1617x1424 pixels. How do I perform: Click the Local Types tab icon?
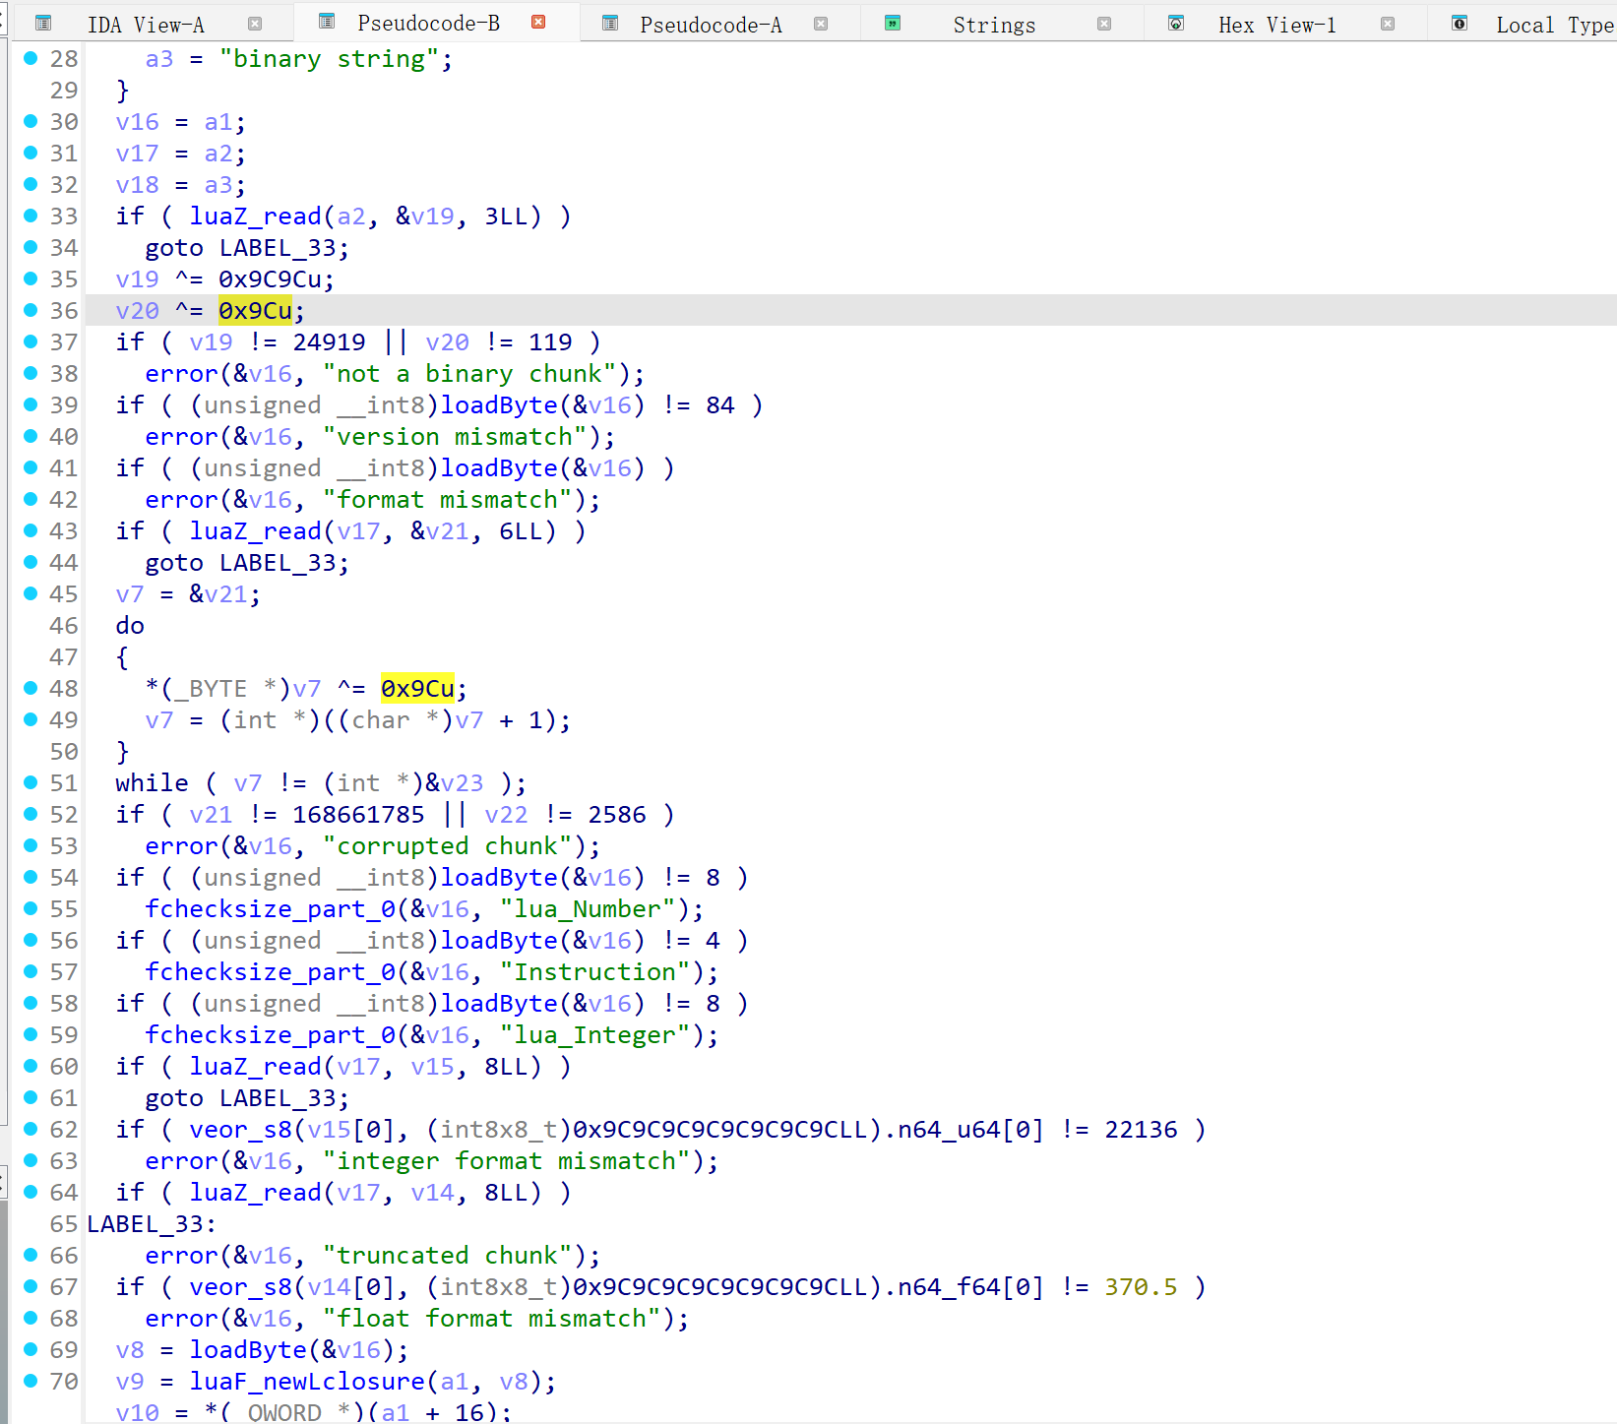point(1460,24)
